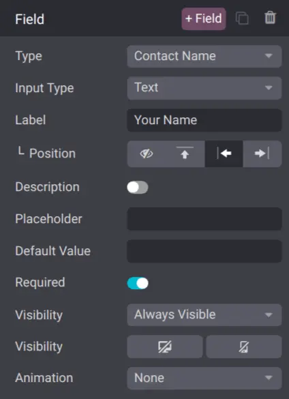Set label position to left
Viewport: 289px width, 399px height.
224,153
